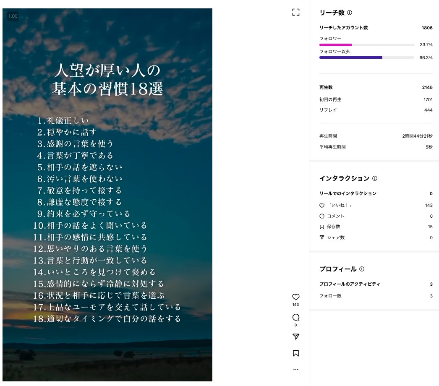Click the リーチしたアカウント数 label
439x386 pixels.
pos(344,28)
